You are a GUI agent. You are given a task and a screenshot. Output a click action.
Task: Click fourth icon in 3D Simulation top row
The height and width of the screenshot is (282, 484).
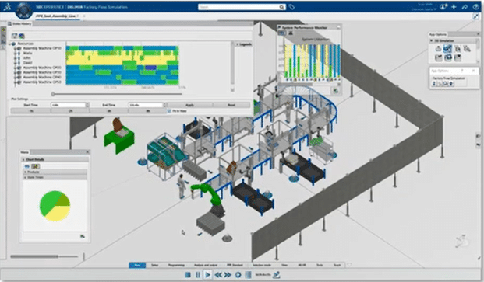point(467,49)
